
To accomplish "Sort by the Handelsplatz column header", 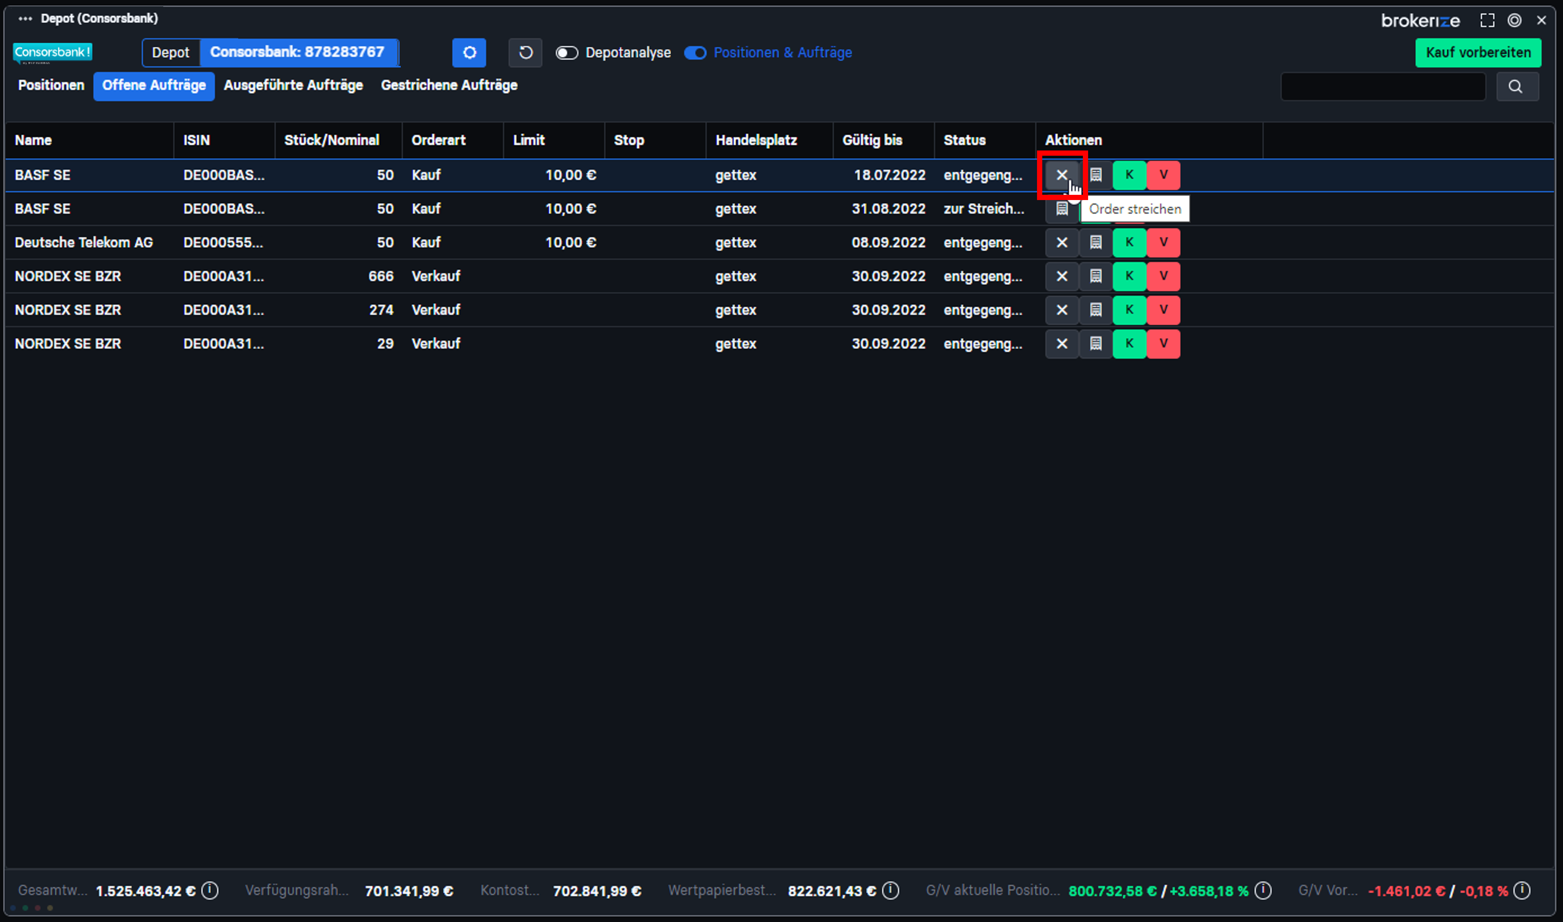I will pyautogui.click(x=769, y=140).
